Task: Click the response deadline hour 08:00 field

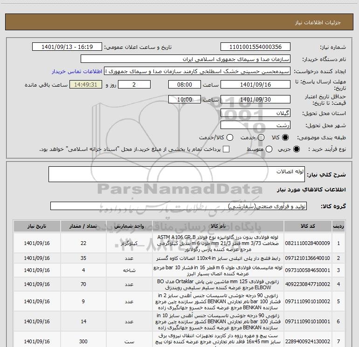Action: coord(185,85)
